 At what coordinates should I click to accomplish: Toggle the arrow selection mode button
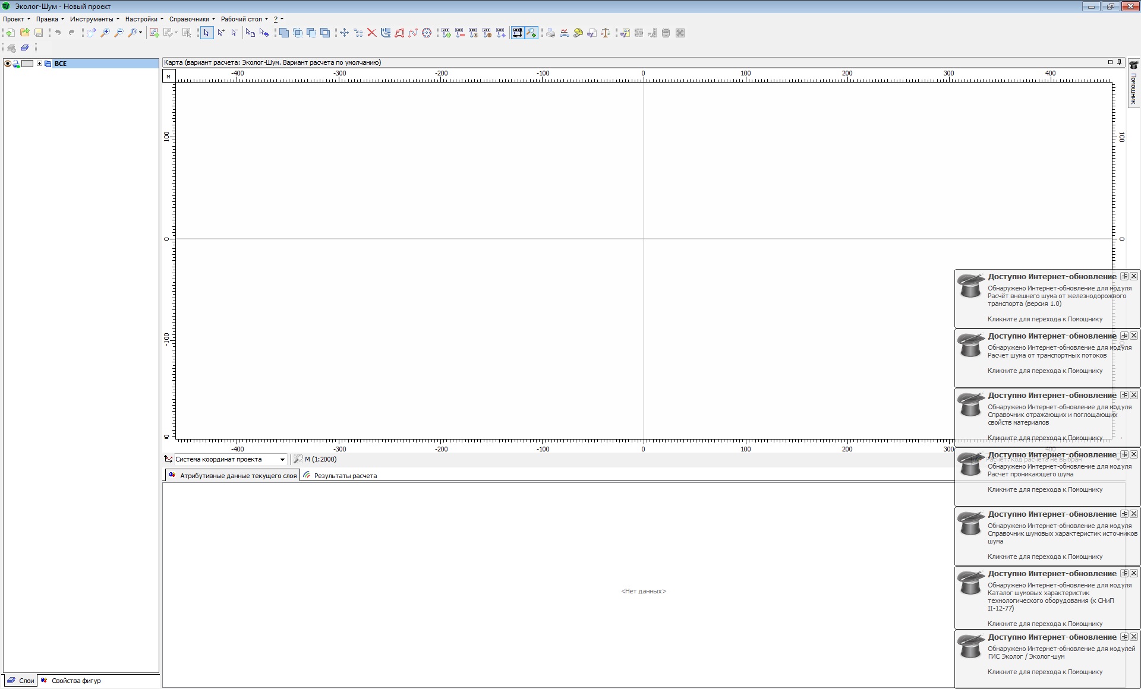[x=206, y=33]
